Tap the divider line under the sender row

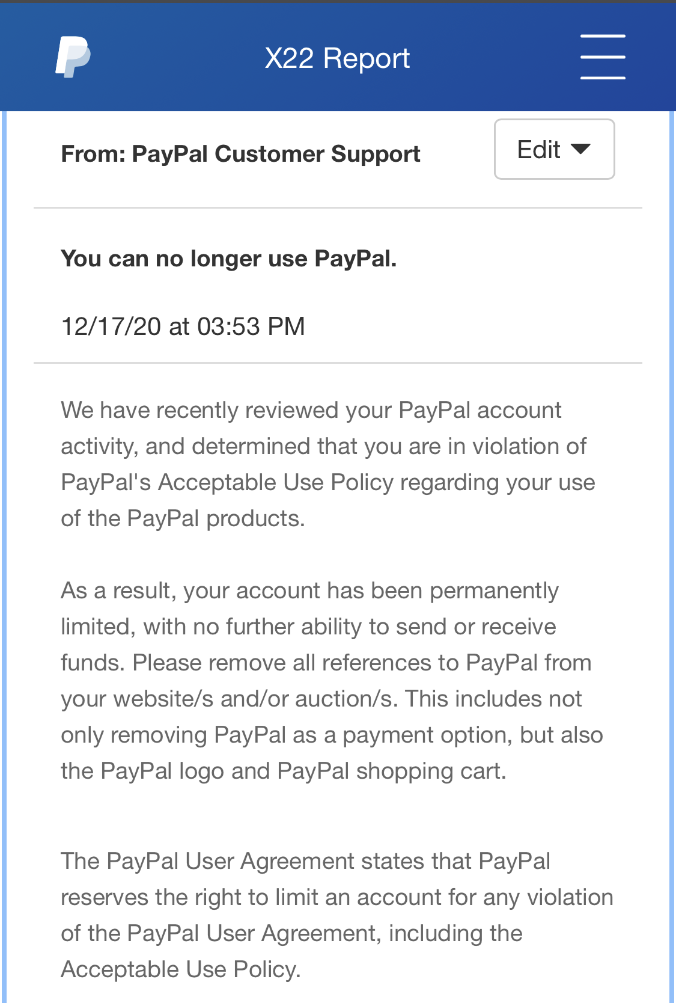coord(338,208)
